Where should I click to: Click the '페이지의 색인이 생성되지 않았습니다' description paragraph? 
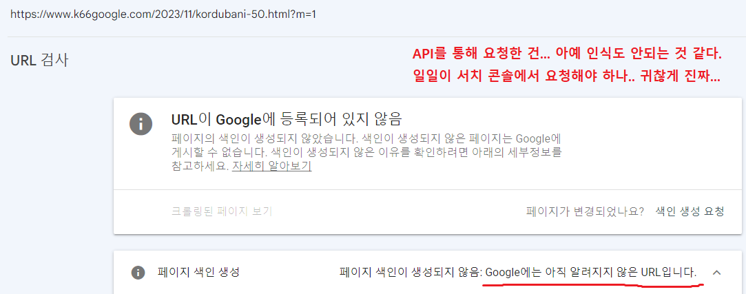point(366,153)
